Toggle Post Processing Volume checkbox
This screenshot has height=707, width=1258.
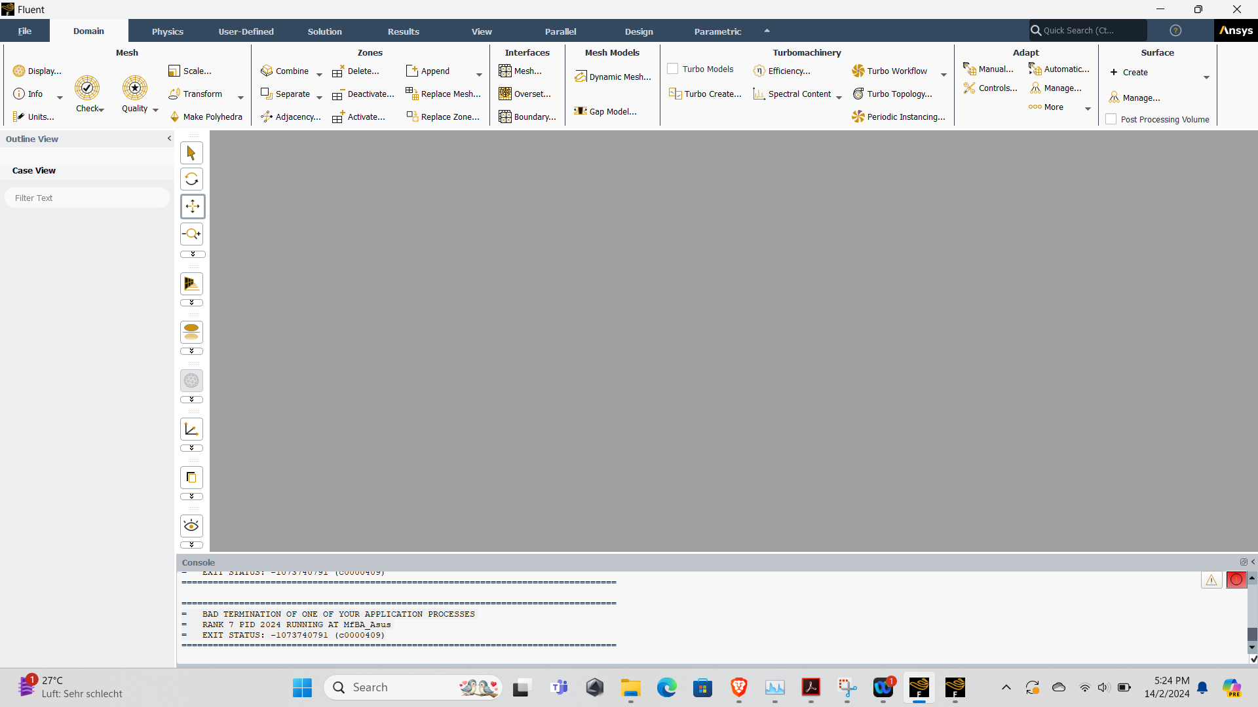point(1111,119)
